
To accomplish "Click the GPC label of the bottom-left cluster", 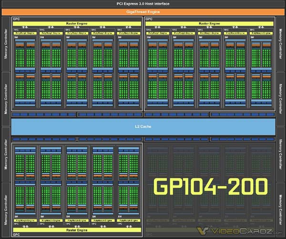I will [16, 235].
